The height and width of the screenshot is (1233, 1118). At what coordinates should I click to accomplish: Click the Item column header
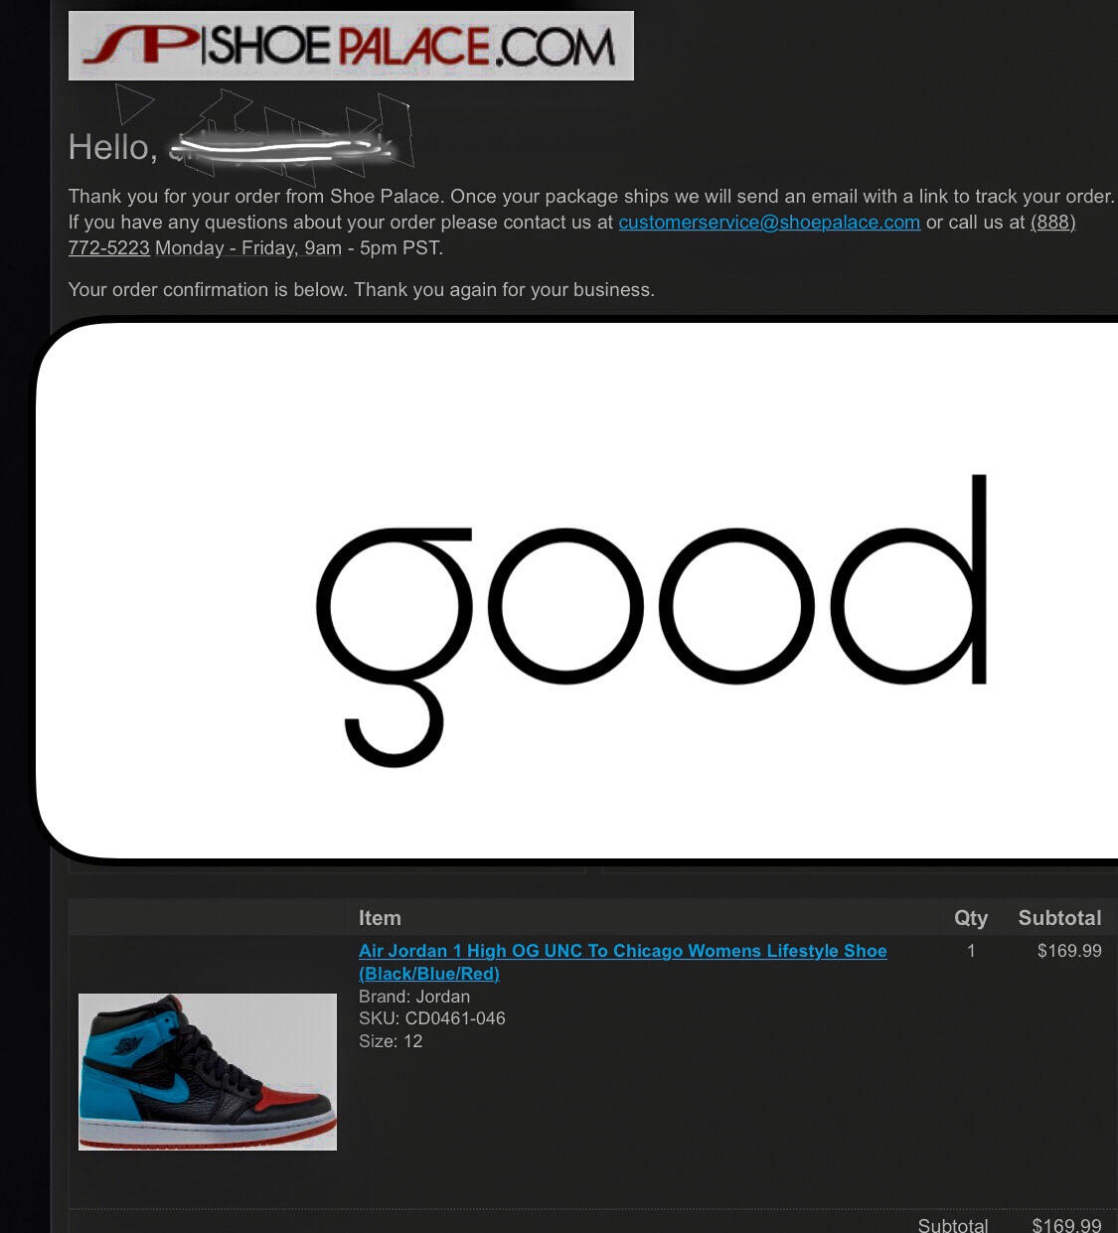[x=380, y=918]
